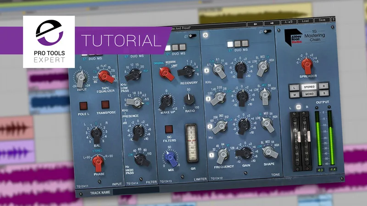Image resolution: width=367 pixels, height=206 pixels.
Task: Click the limiter Ratio knob
Action: click(189, 99)
